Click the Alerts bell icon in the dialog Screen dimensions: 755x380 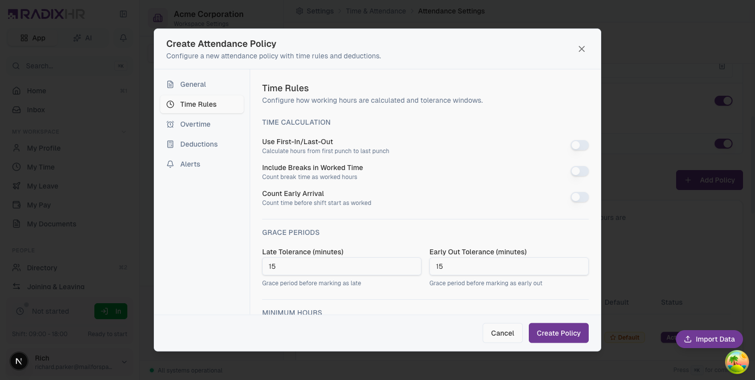tap(170, 164)
